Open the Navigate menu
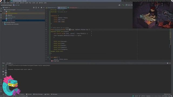This screenshot has width=173, height=97. point(13,3)
